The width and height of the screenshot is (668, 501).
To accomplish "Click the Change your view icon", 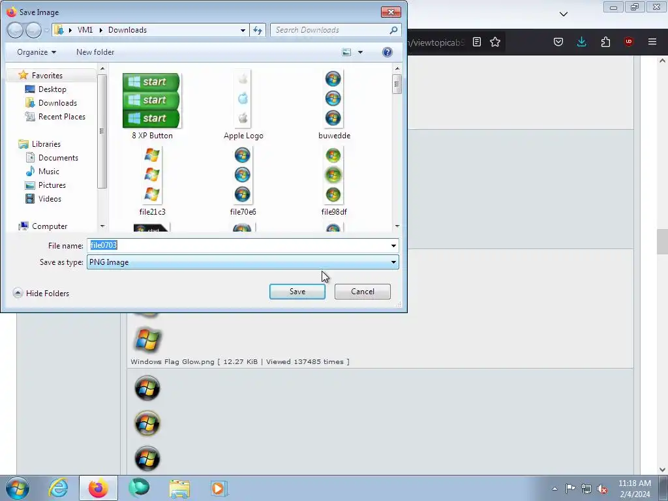I will click(x=346, y=52).
